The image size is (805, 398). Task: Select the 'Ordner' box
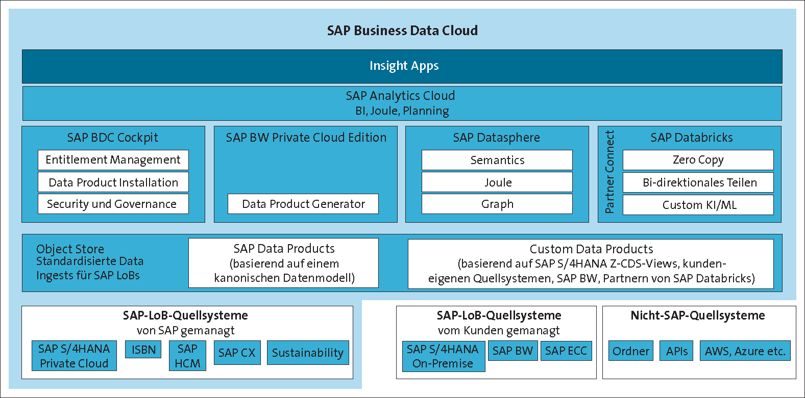point(631,351)
